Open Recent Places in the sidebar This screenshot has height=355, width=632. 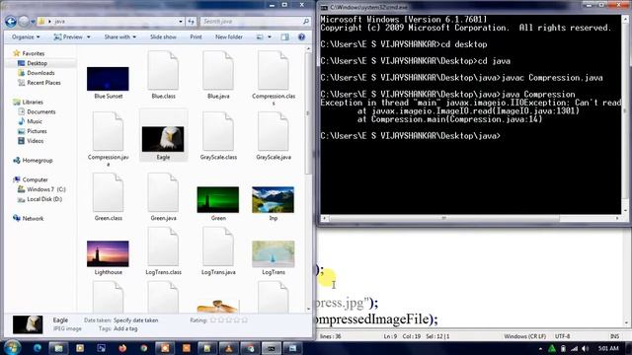coord(43,83)
